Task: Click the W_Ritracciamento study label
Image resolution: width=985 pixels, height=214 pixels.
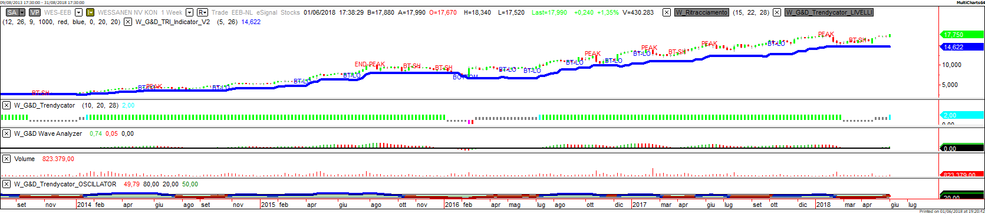Action: click(x=701, y=12)
